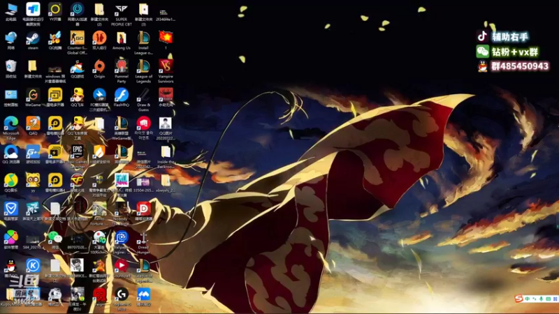Open the windows 照片查看器 image file
This screenshot has width=559, height=314.
pyautogui.click(x=55, y=72)
